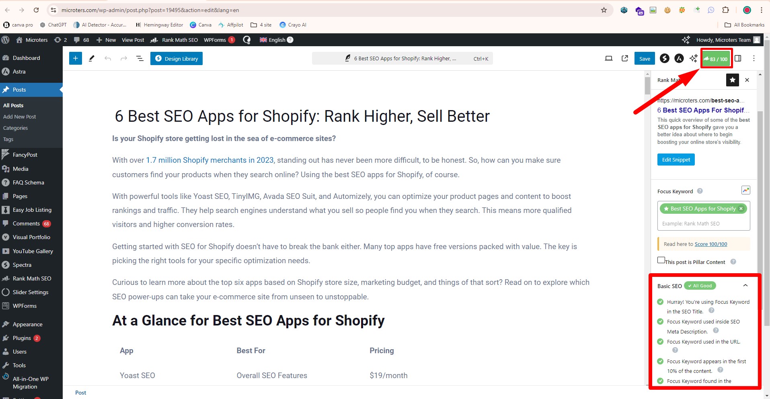This screenshot has width=770, height=399.
Task: Open Rank Math SEO in sidebar
Action: tap(32, 278)
